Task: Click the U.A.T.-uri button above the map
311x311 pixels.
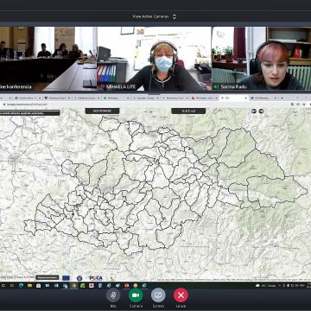Action: coord(188,111)
